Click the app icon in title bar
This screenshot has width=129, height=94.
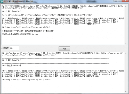coord(2,2)
